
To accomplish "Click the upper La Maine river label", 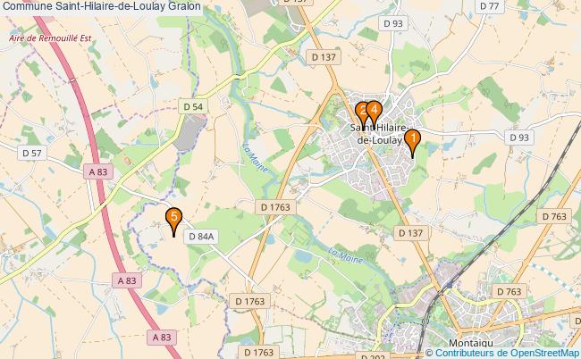I will click(x=256, y=158).
